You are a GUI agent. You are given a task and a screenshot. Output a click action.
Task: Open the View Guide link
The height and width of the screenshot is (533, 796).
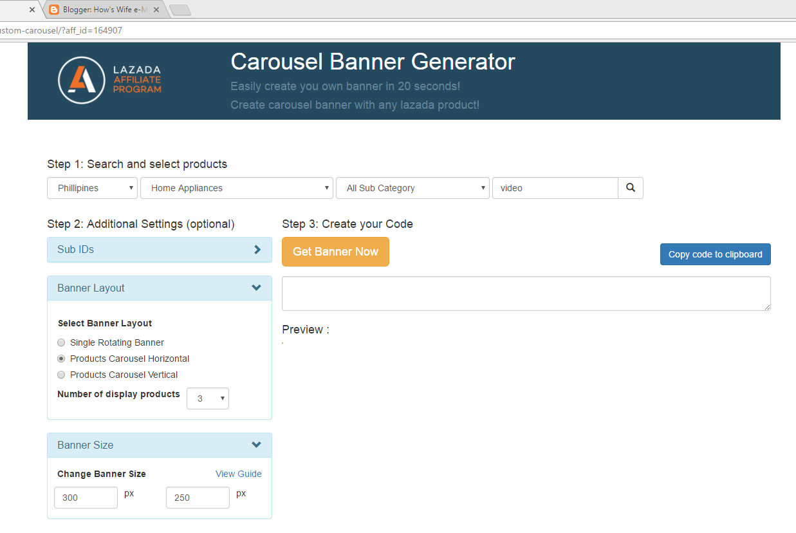239,474
